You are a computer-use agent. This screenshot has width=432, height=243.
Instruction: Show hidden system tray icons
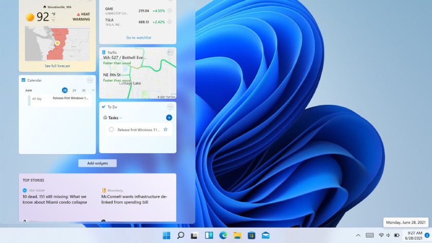pos(358,235)
